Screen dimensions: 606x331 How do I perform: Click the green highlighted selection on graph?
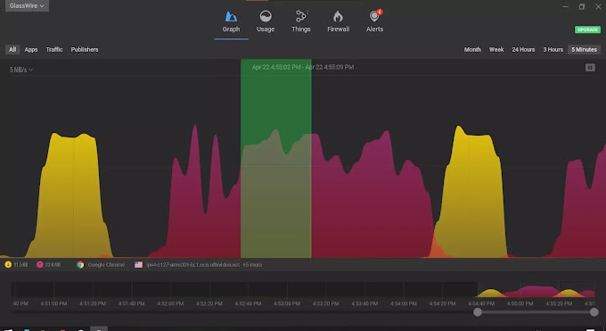click(276, 159)
